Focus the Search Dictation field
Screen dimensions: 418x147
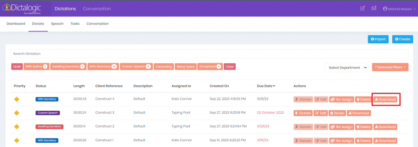pos(209,53)
